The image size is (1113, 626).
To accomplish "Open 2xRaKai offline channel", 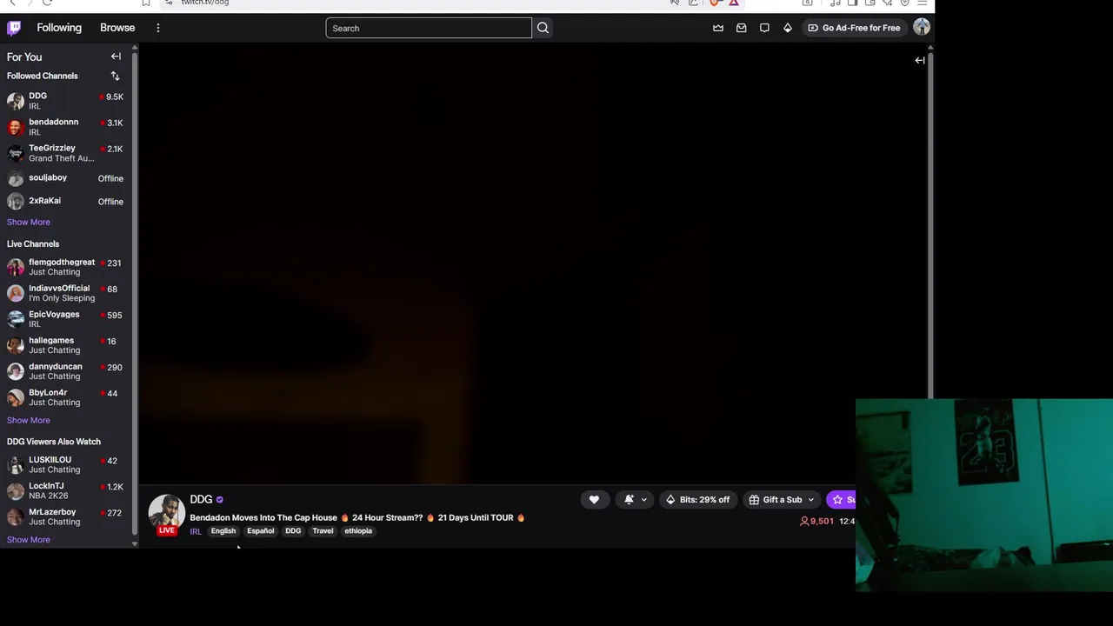I will pos(66,201).
